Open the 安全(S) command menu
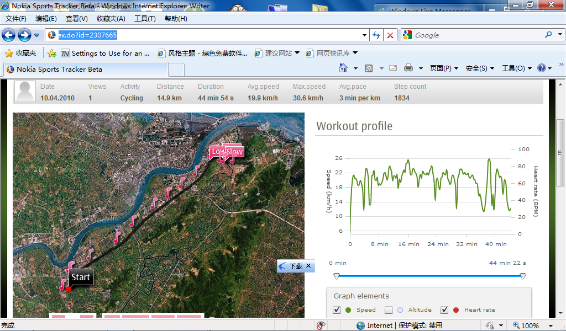This screenshot has width=566, height=331. coord(480,68)
